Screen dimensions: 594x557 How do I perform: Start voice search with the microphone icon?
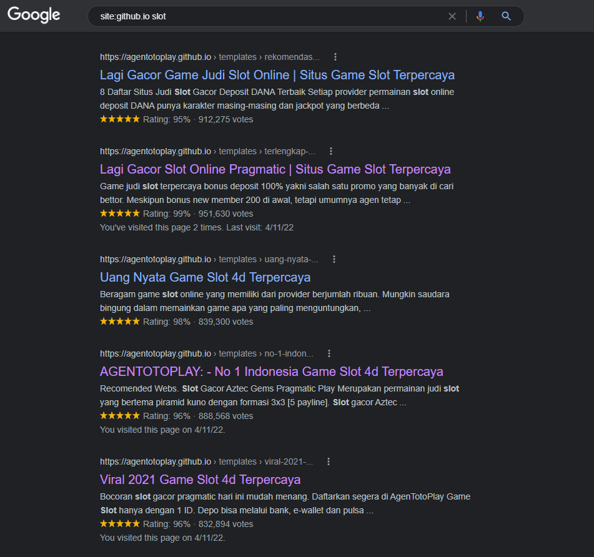480,16
